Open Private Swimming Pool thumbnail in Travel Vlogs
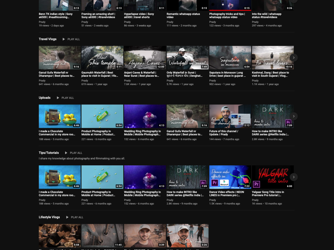 [x=60, y=58]
